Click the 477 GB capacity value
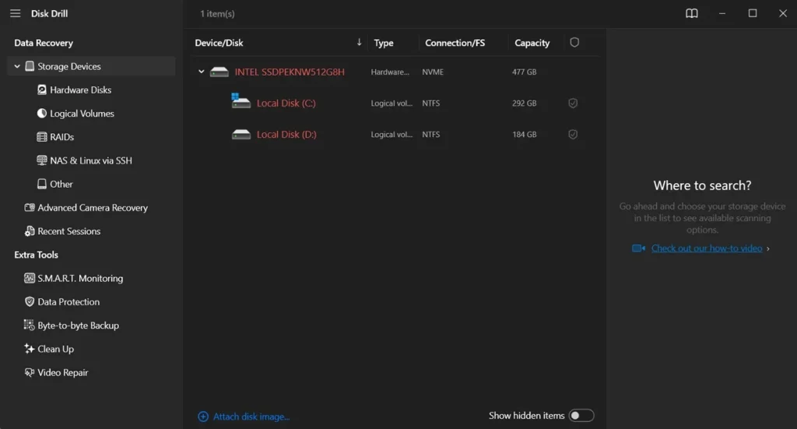797x429 pixels. tap(524, 72)
